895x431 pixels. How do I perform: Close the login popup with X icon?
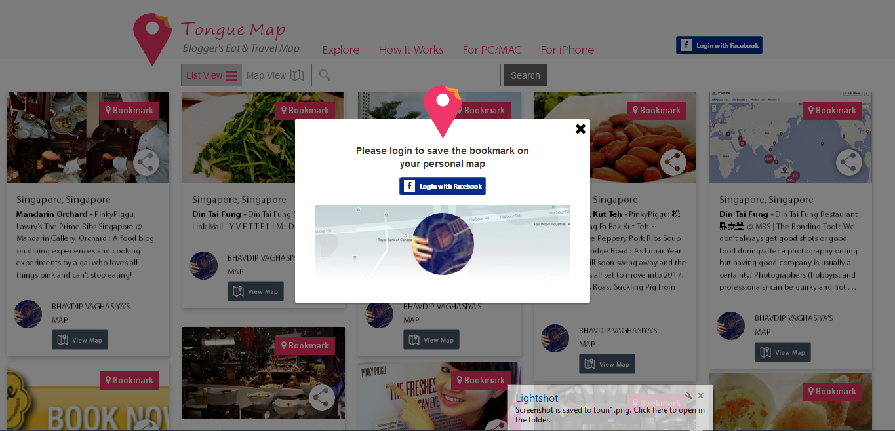(x=580, y=129)
